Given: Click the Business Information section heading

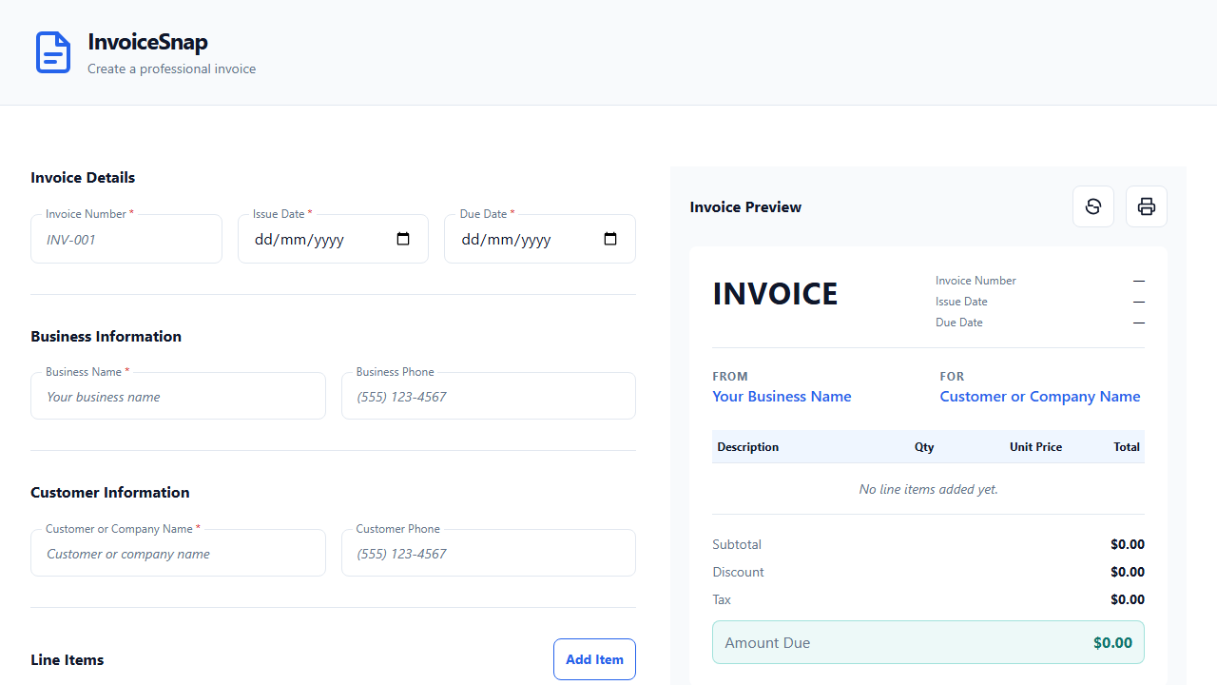Looking at the screenshot, I should [x=106, y=336].
